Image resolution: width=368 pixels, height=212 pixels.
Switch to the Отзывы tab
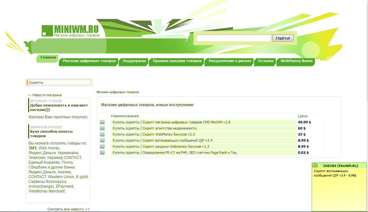click(x=266, y=61)
